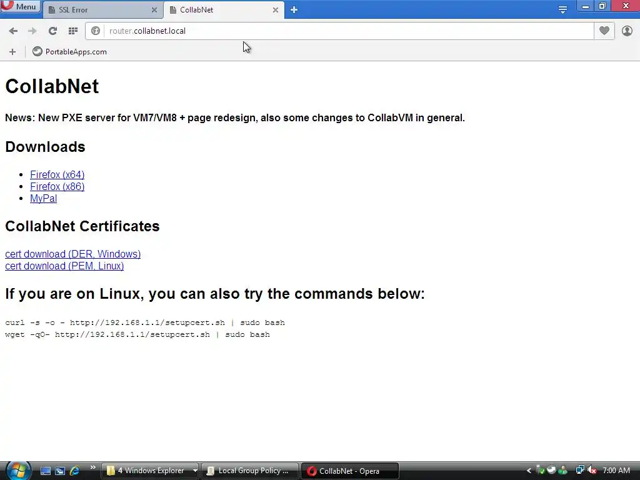Open a new tab with plus button

(294, 10)
